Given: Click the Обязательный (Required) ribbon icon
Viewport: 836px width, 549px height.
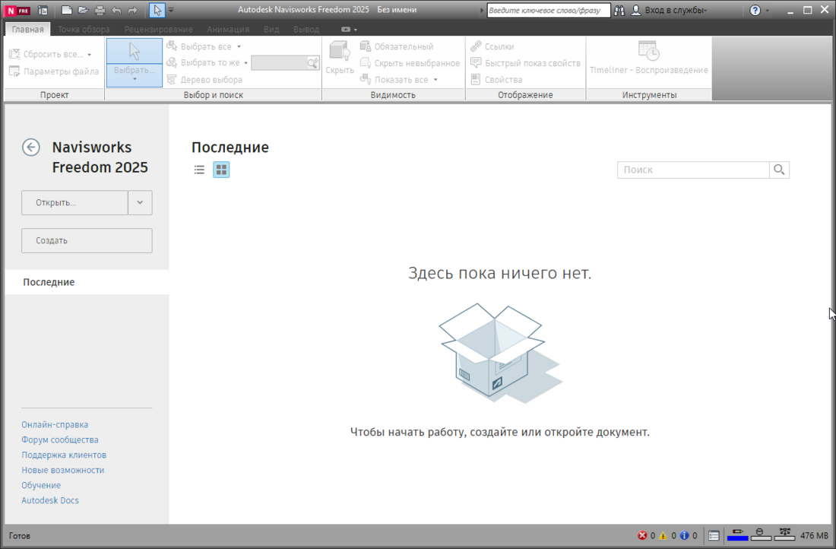Looking at the screenshot, I should 366,46.
